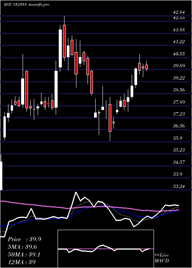Select the 35.23 price axis label
The height and width of the screenshot is (268, 192).
179,150
